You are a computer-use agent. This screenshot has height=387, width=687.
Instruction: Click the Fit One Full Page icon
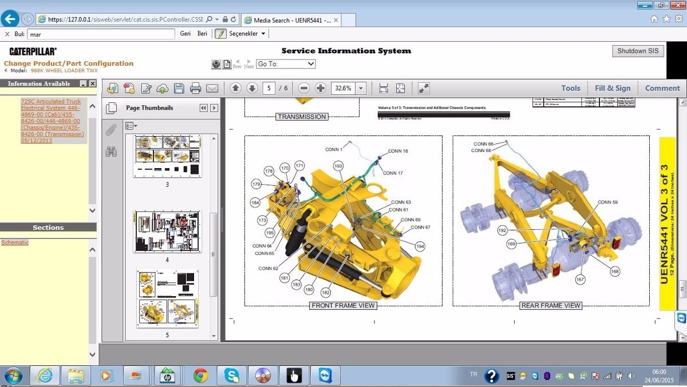click(x=400, y=88)
